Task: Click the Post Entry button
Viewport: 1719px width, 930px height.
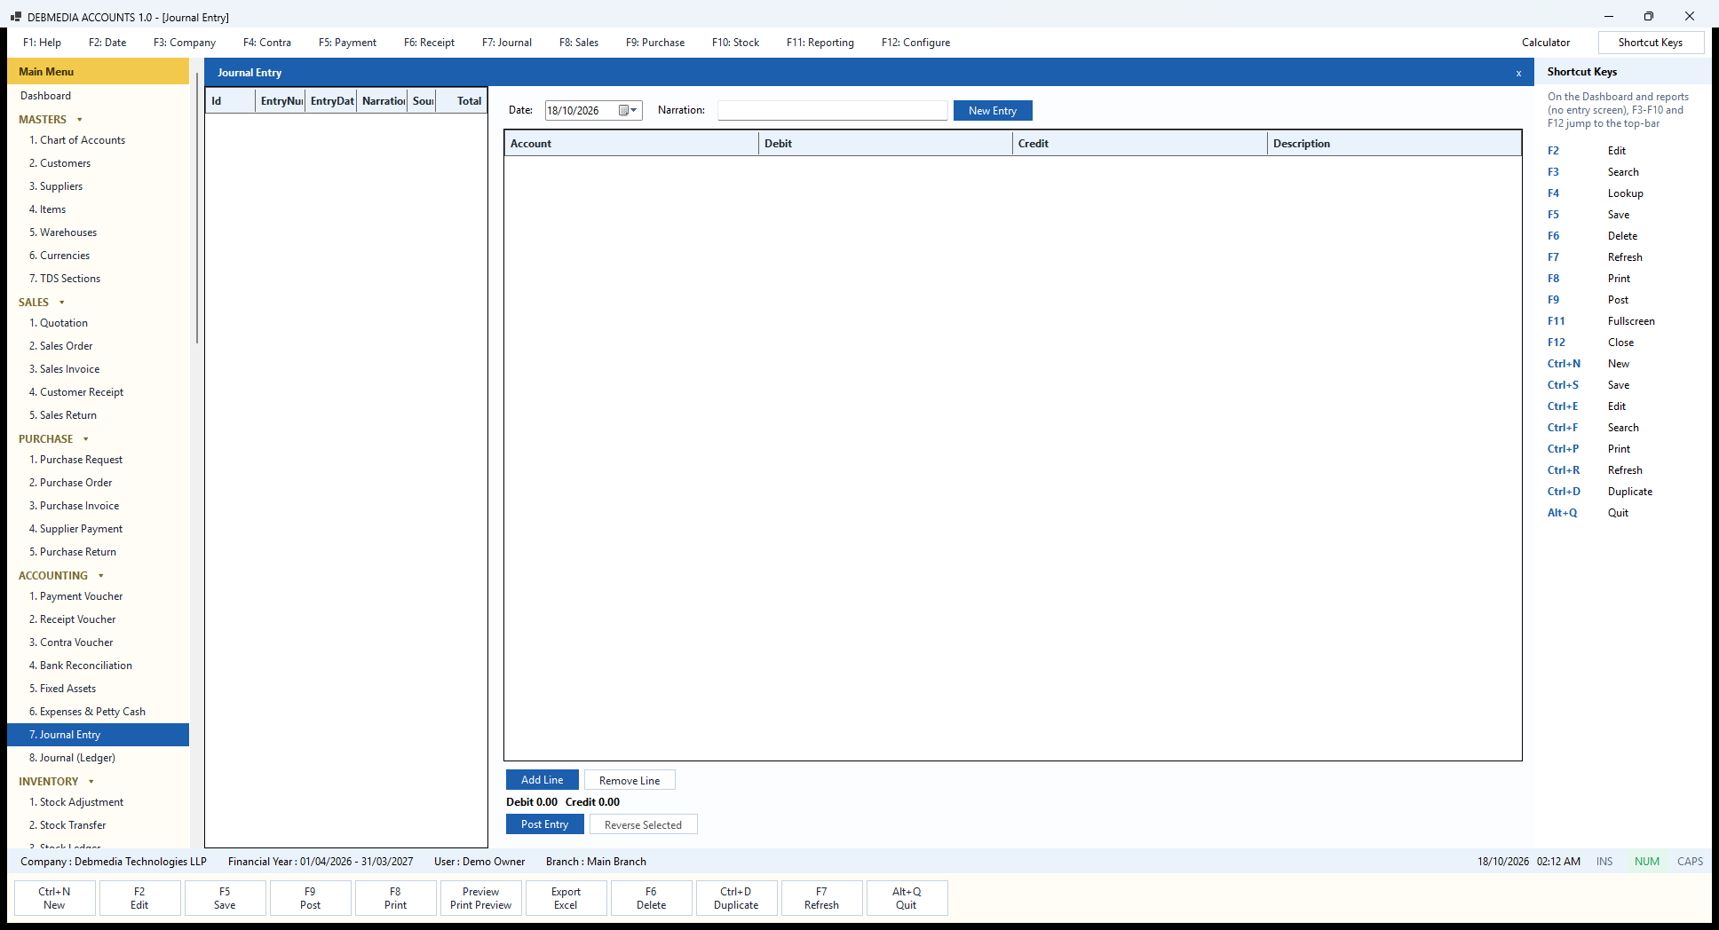Action: pyautogui.click(x=545, y=824)
